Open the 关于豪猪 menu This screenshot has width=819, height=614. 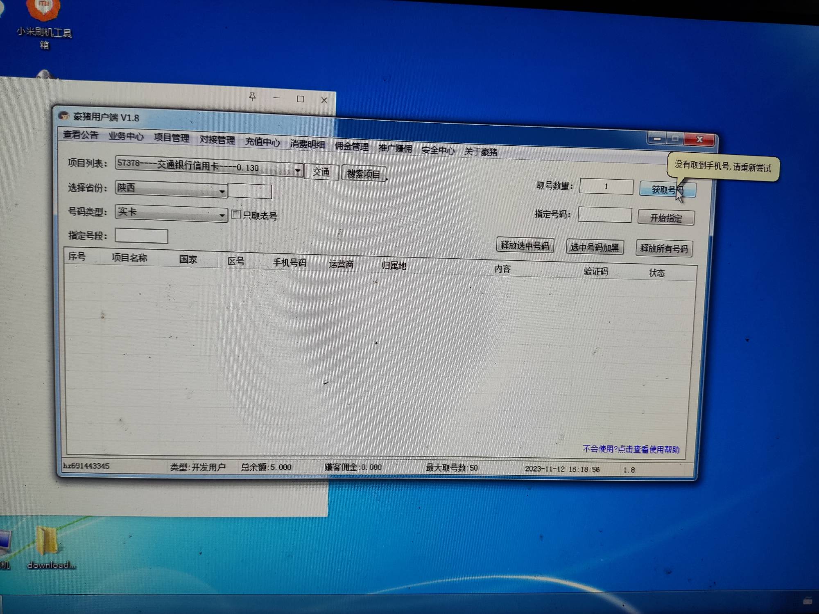[x=481, y=152]
